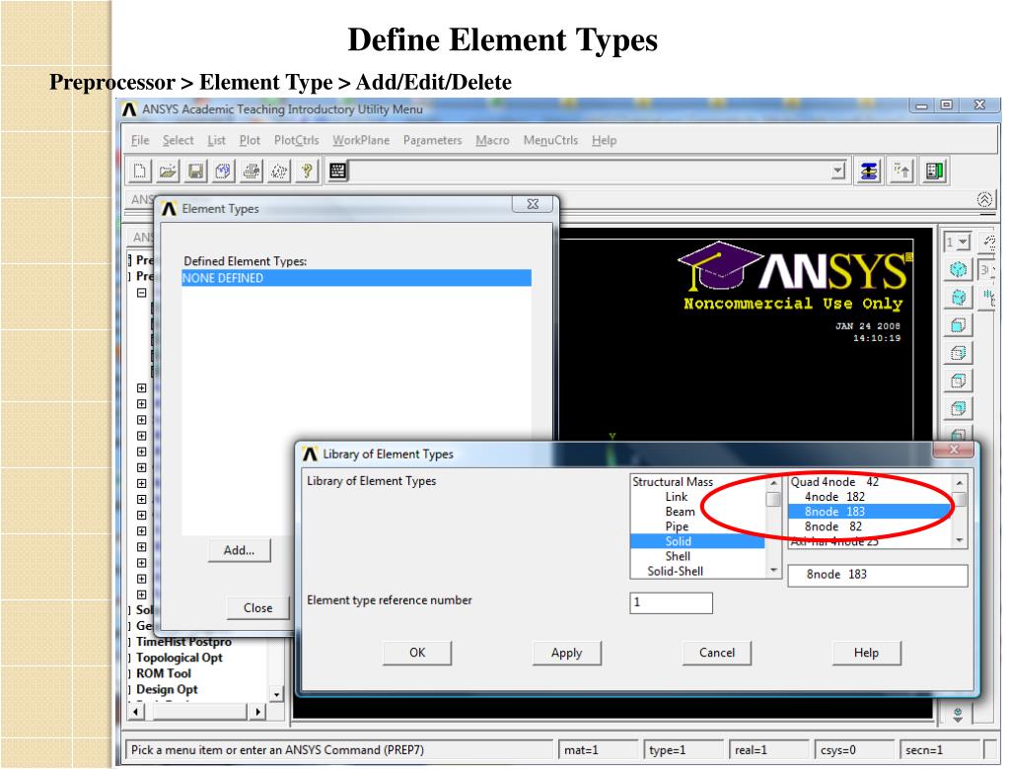Screen dimensions: 1009x769
Task: Click the Save Analysis floppy disk icon
Action: 195,171
